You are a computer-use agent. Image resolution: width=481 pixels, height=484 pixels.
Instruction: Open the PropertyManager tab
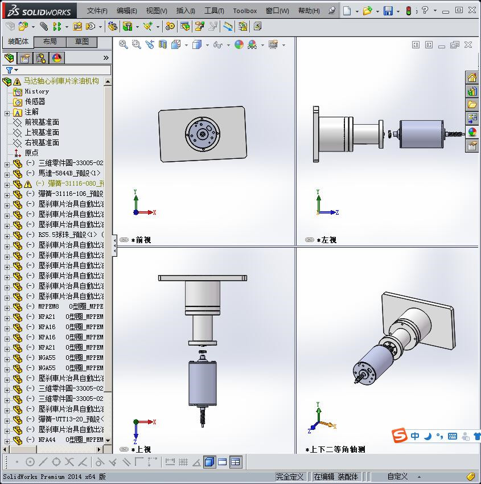pyautogui.click(x=25, y=58)
